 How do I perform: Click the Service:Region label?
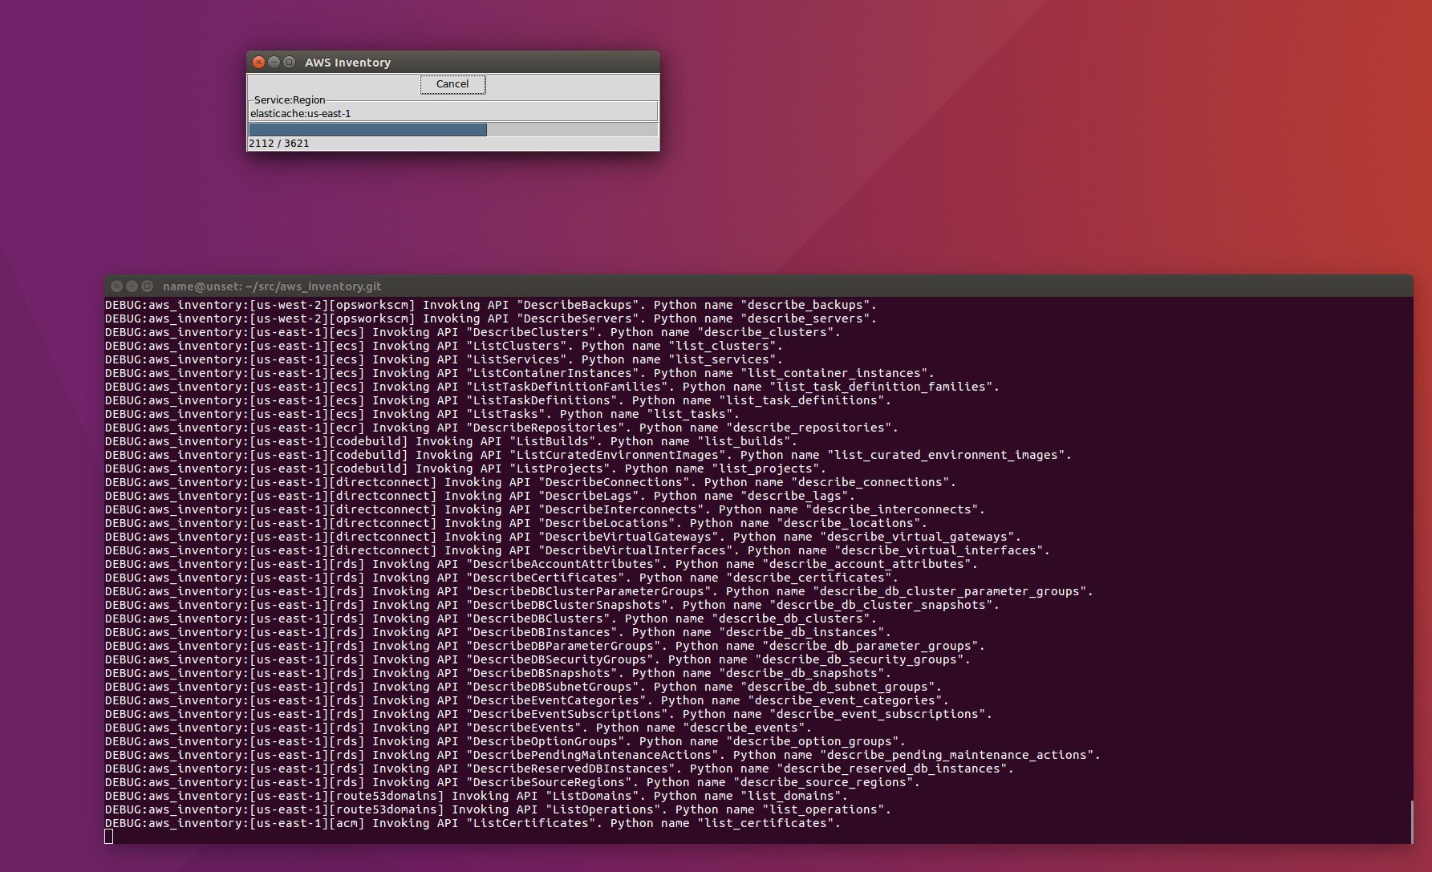[290, 100]
